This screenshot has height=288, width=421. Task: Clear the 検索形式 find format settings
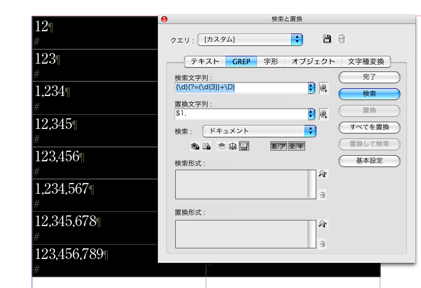[322, 195]
